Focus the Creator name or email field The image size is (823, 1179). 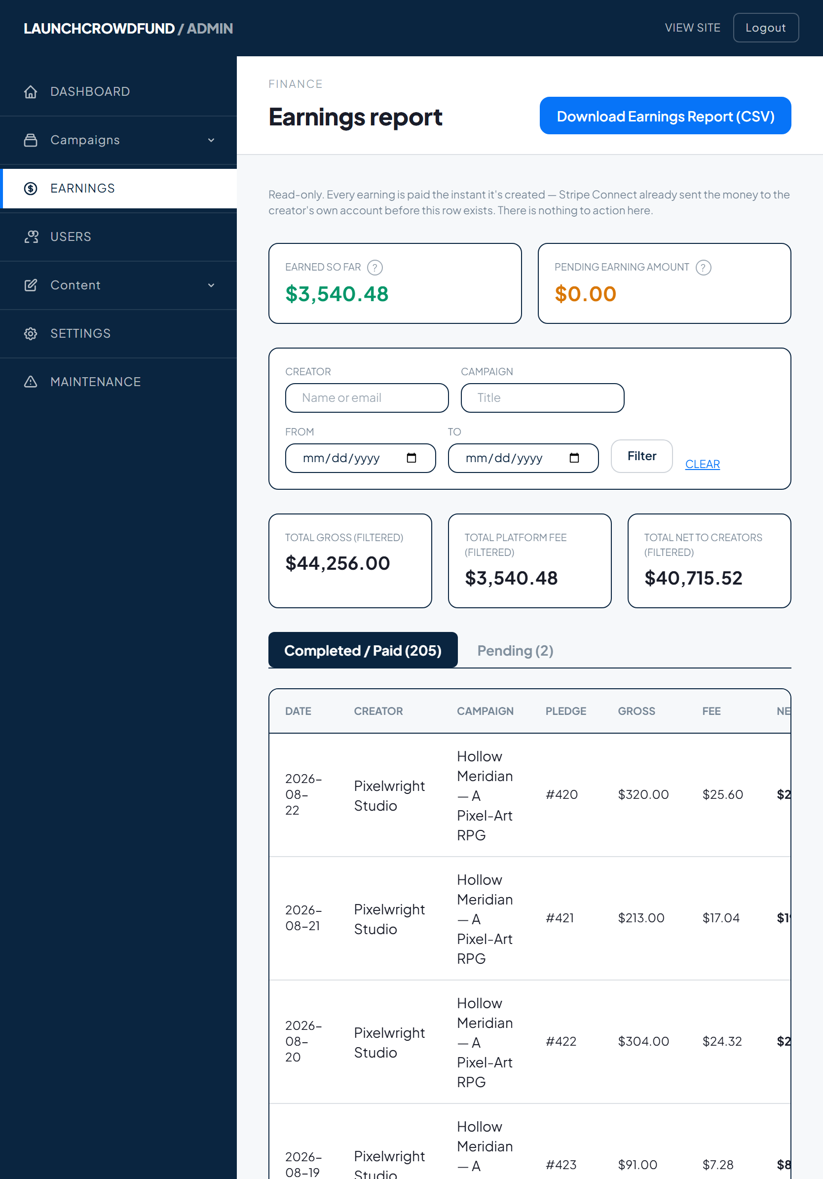tap(366, 398)
